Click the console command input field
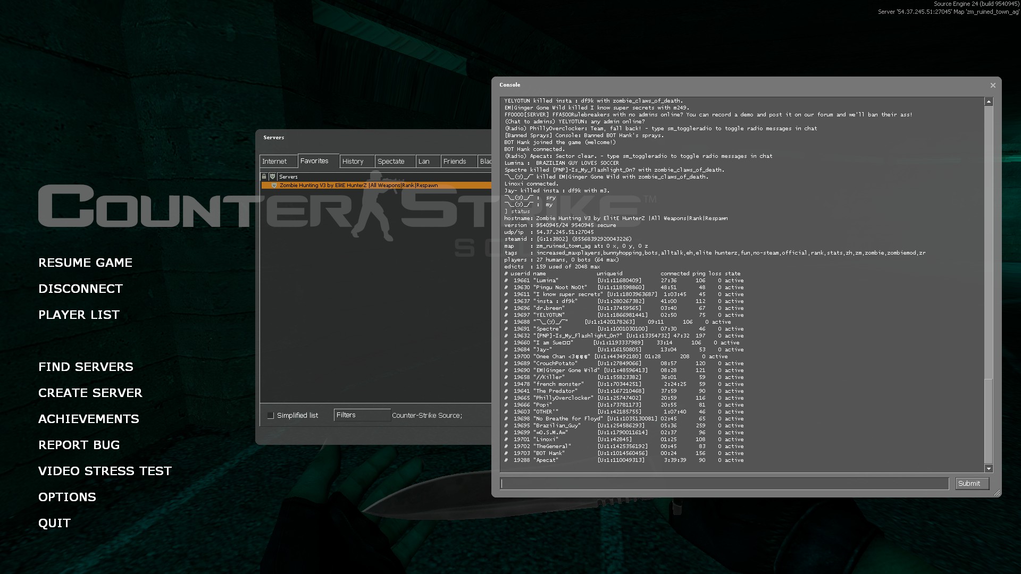Viewport: 1021px width, 574px height. coord(724,484)
